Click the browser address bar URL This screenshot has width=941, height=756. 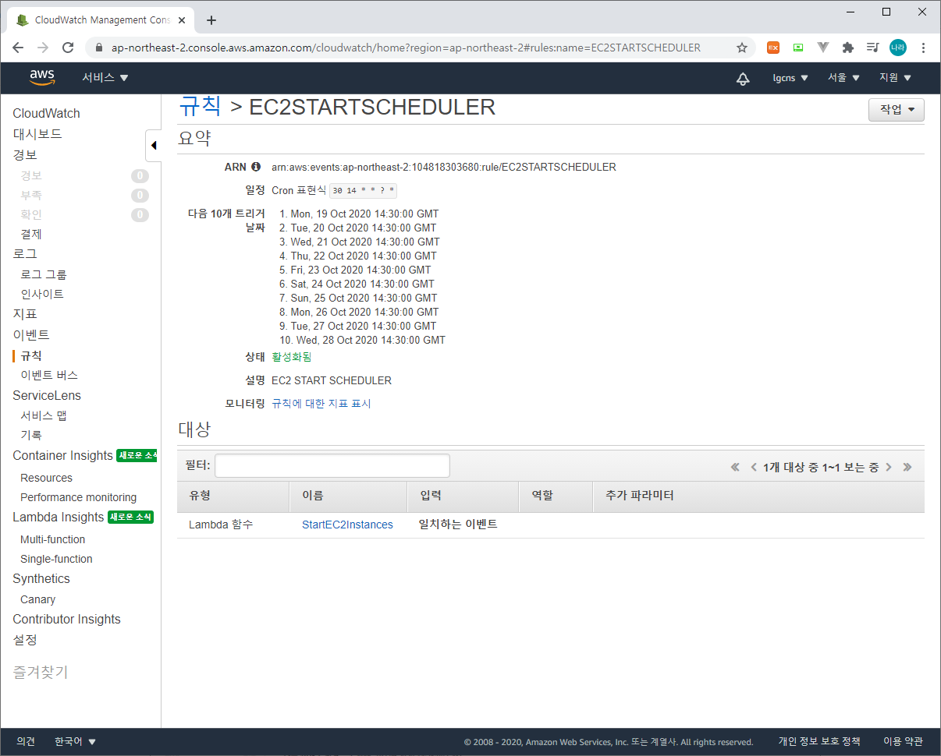[406, 48]
